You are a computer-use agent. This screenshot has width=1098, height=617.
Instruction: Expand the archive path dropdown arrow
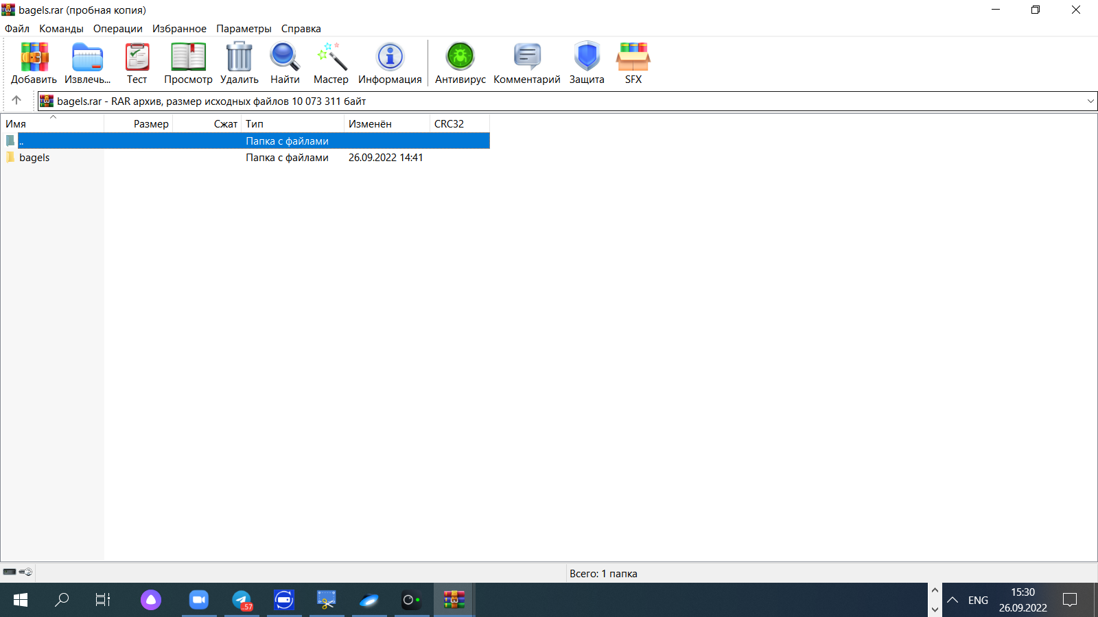[x=1090, y=101]
